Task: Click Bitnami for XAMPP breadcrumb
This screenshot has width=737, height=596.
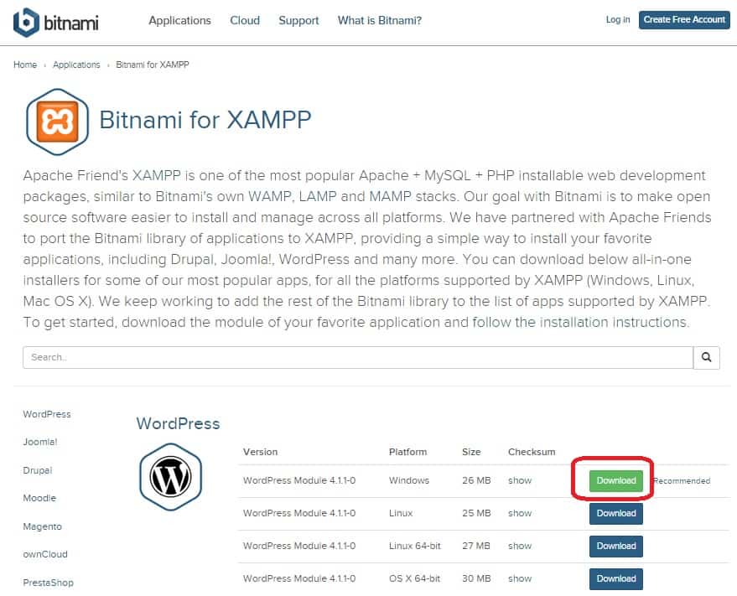Action: click(153, 65)
